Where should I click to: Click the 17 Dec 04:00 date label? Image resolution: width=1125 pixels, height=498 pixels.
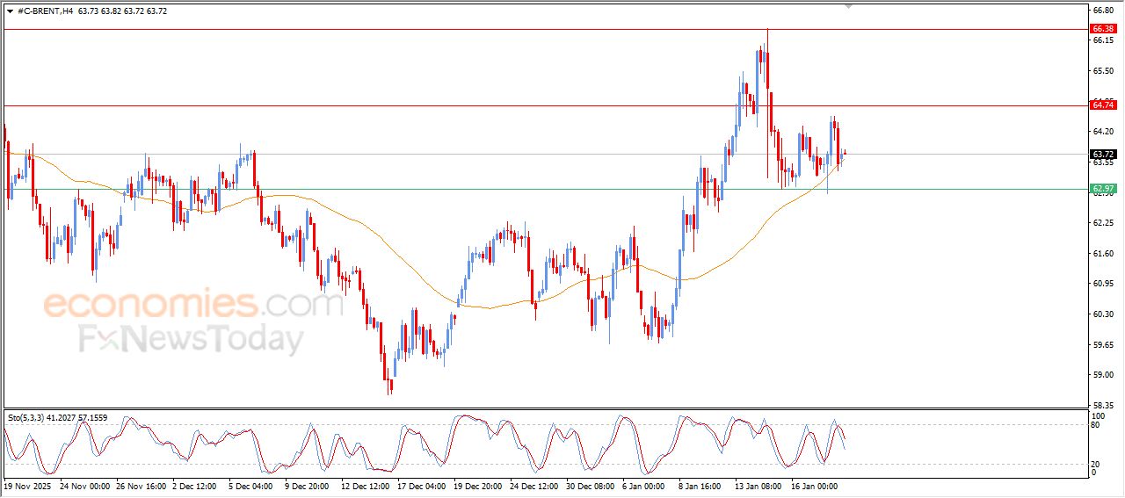click(421, 485)
